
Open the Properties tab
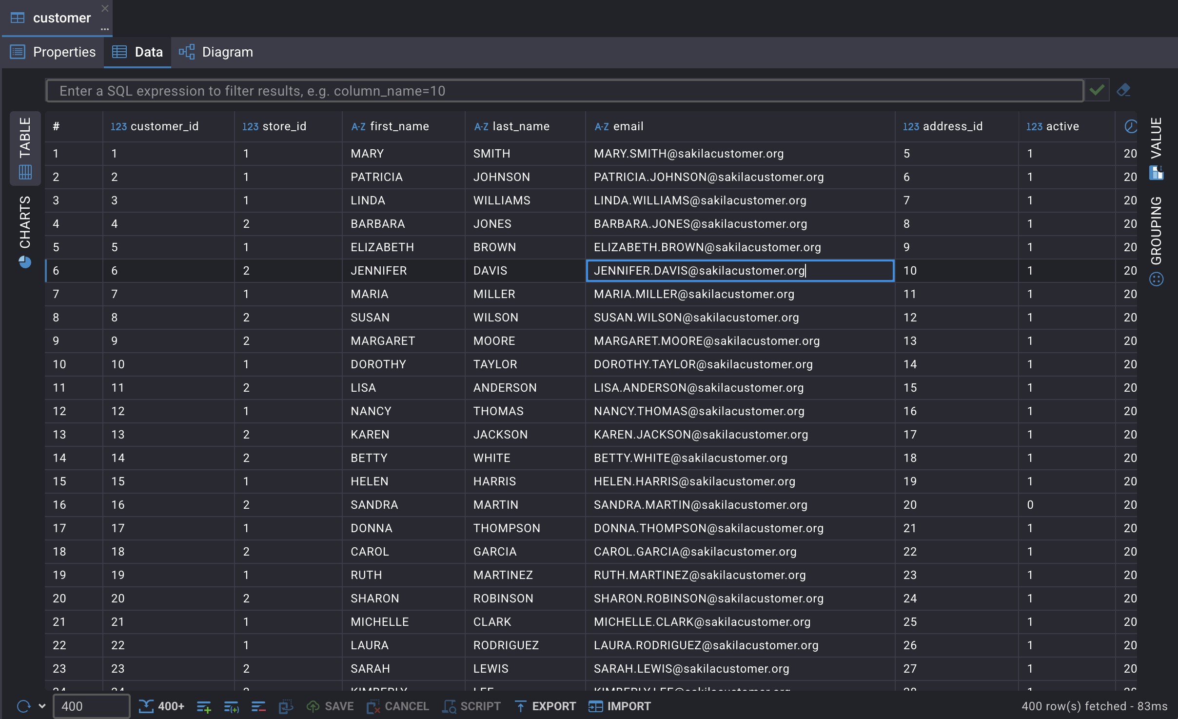53,52
